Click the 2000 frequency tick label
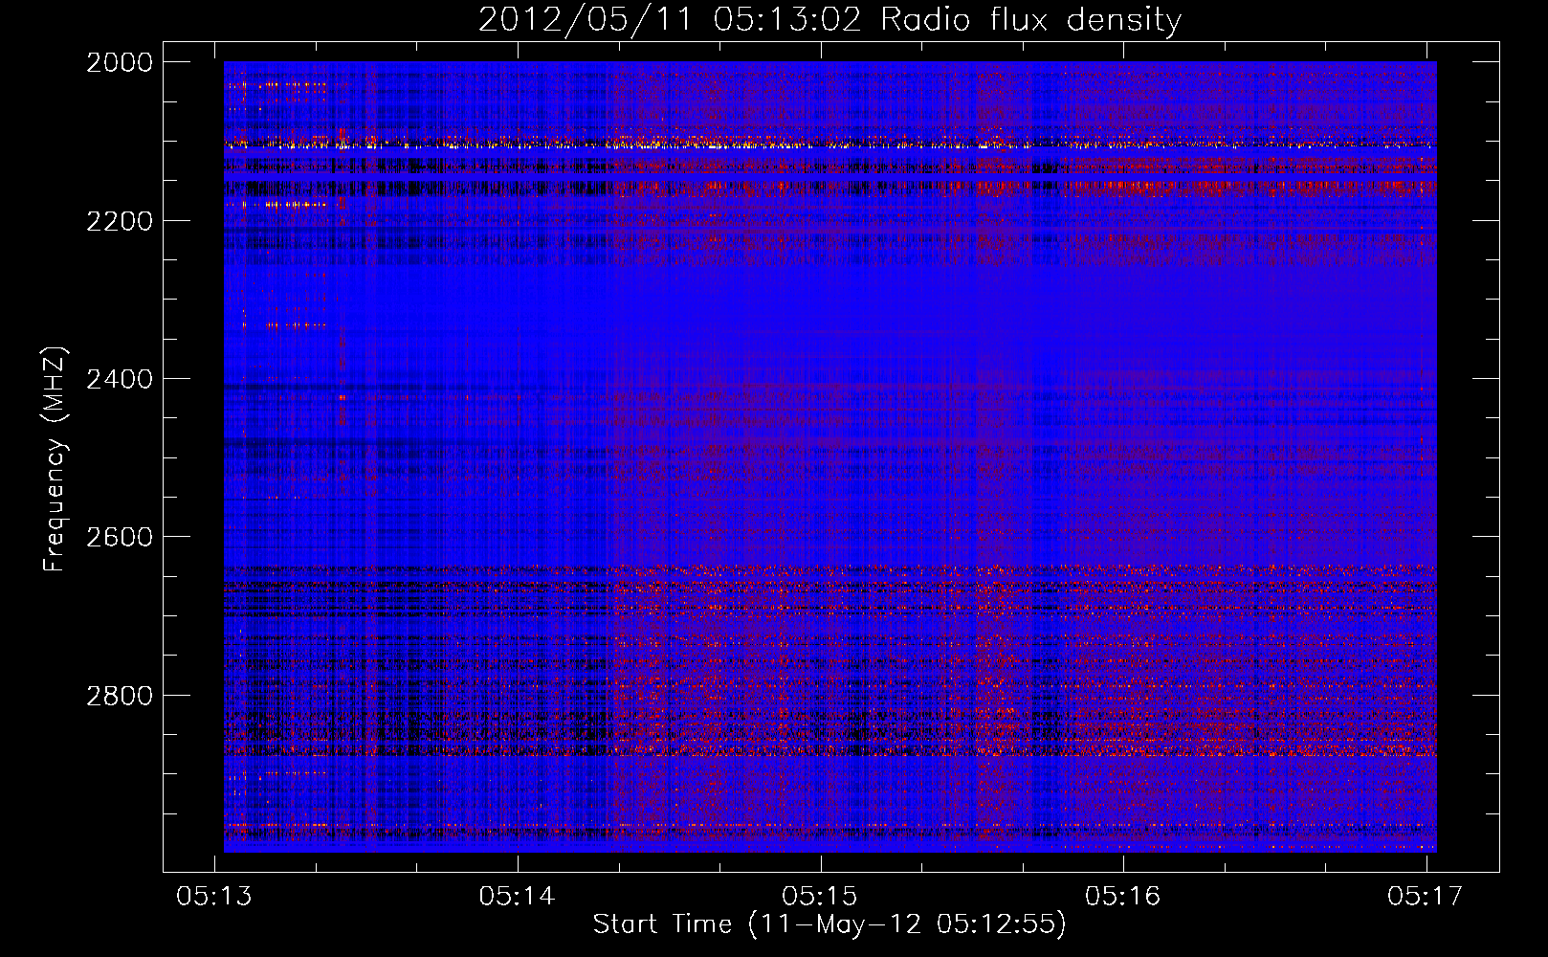The height and width of the screenshot is (957, 1548). coord(120,62)
